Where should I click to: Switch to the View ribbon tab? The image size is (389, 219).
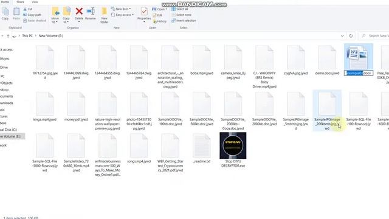pos(35,2)
